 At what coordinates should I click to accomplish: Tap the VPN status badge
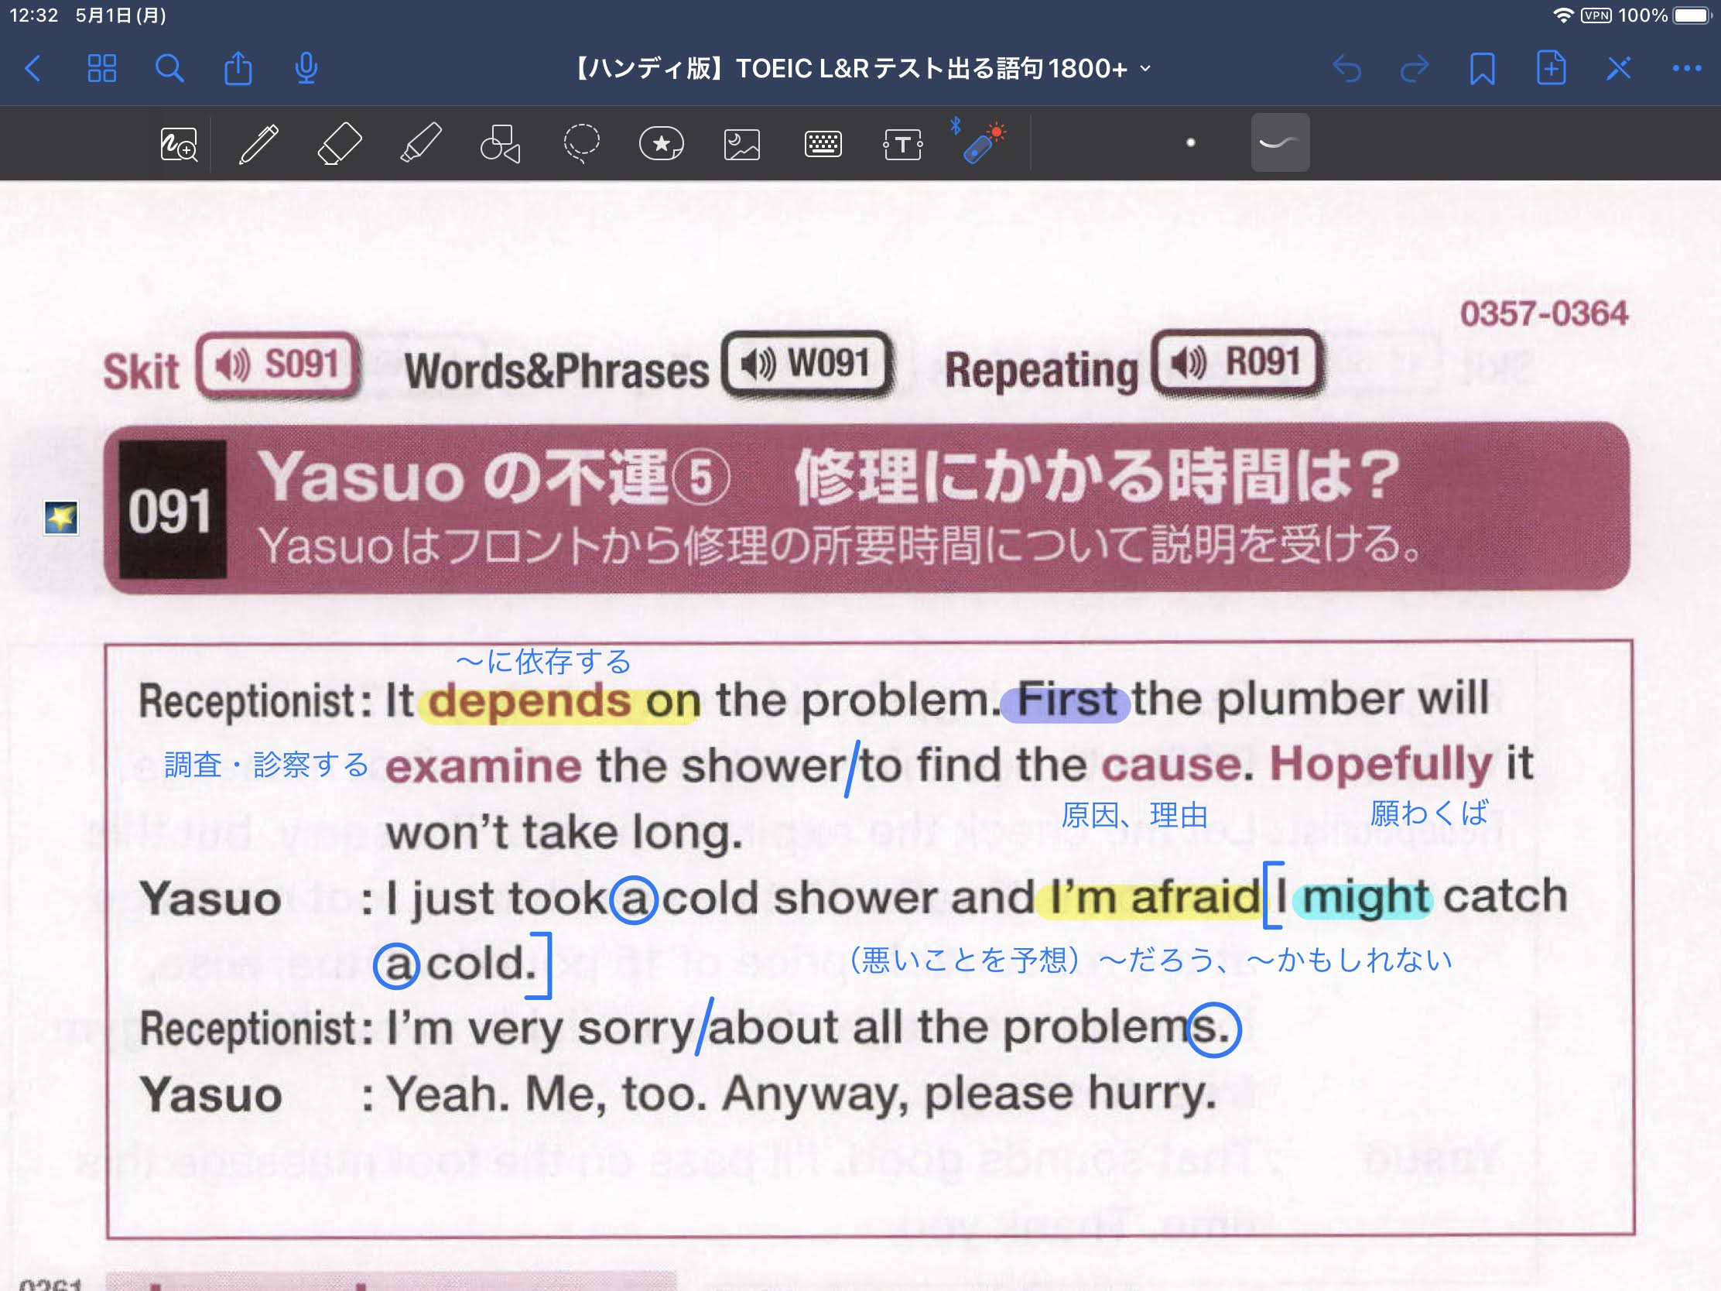coord(1596,15)
